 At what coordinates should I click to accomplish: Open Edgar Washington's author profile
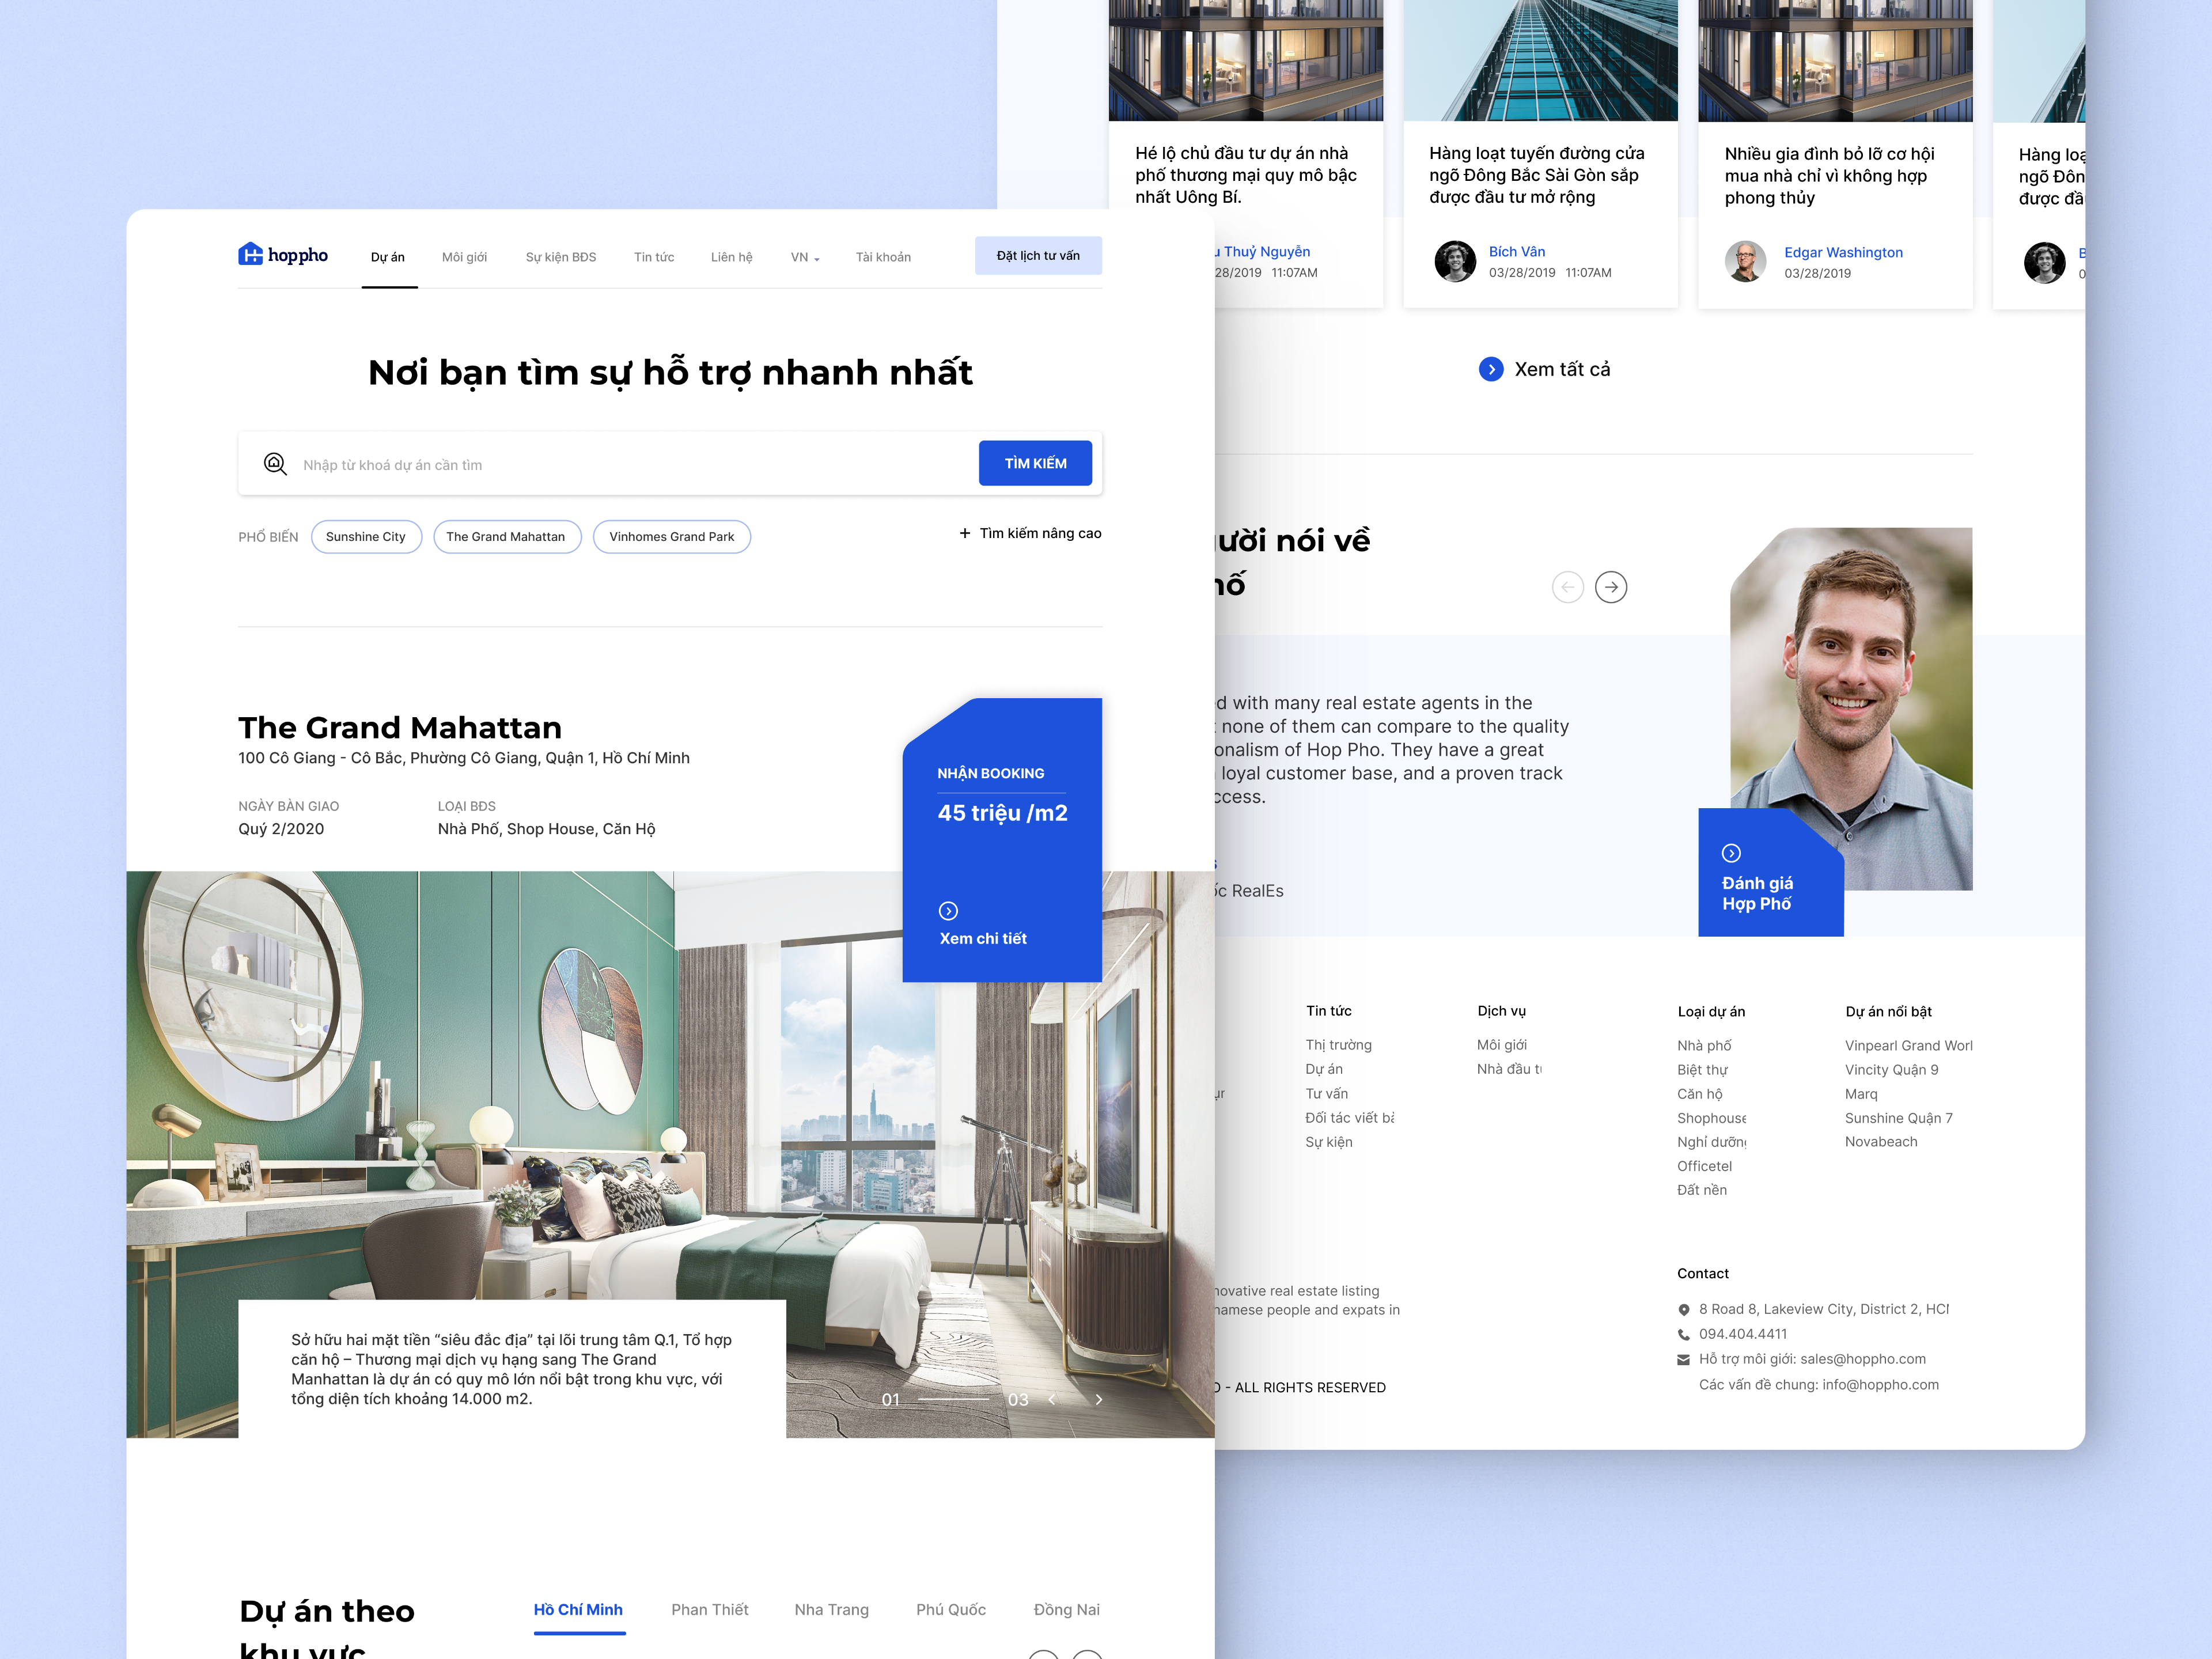click(x=1844, y=252)
